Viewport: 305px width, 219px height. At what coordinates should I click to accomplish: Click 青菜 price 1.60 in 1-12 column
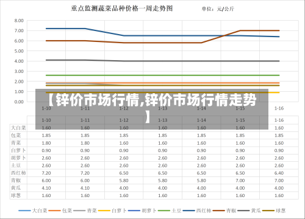click(x=124, y=143)
